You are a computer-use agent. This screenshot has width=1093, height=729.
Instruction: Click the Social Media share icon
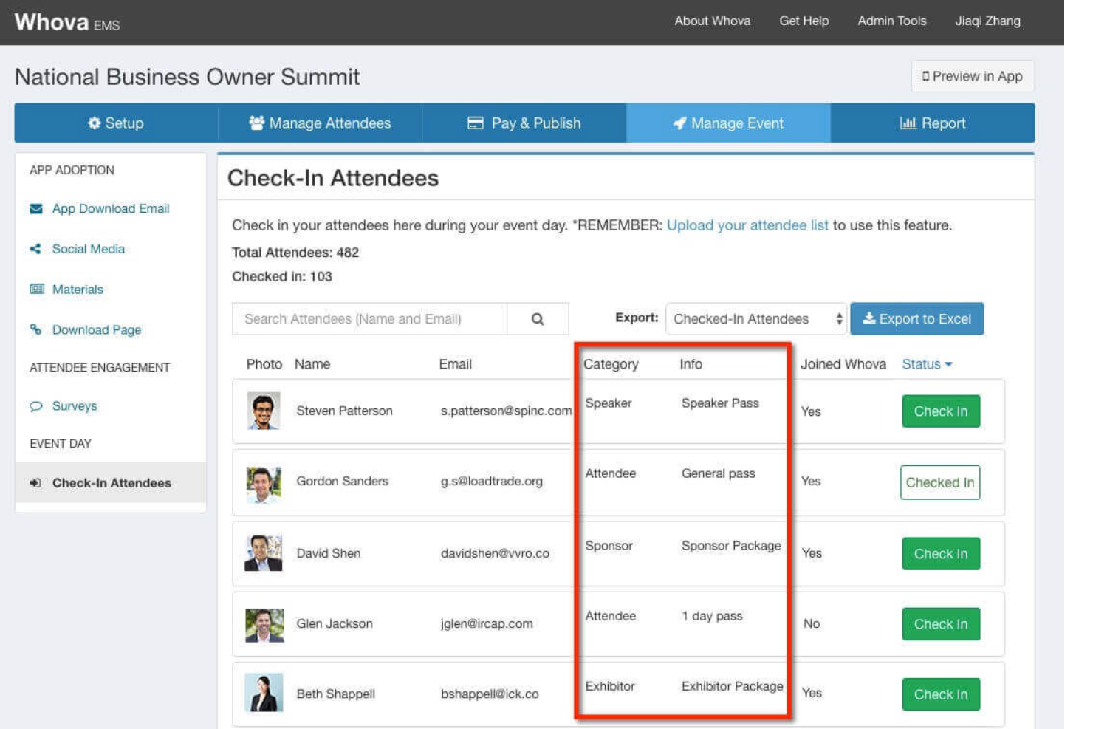coord(33,249)
